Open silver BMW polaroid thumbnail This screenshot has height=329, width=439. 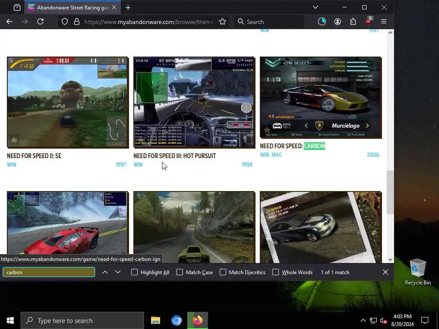click(321, 227)
